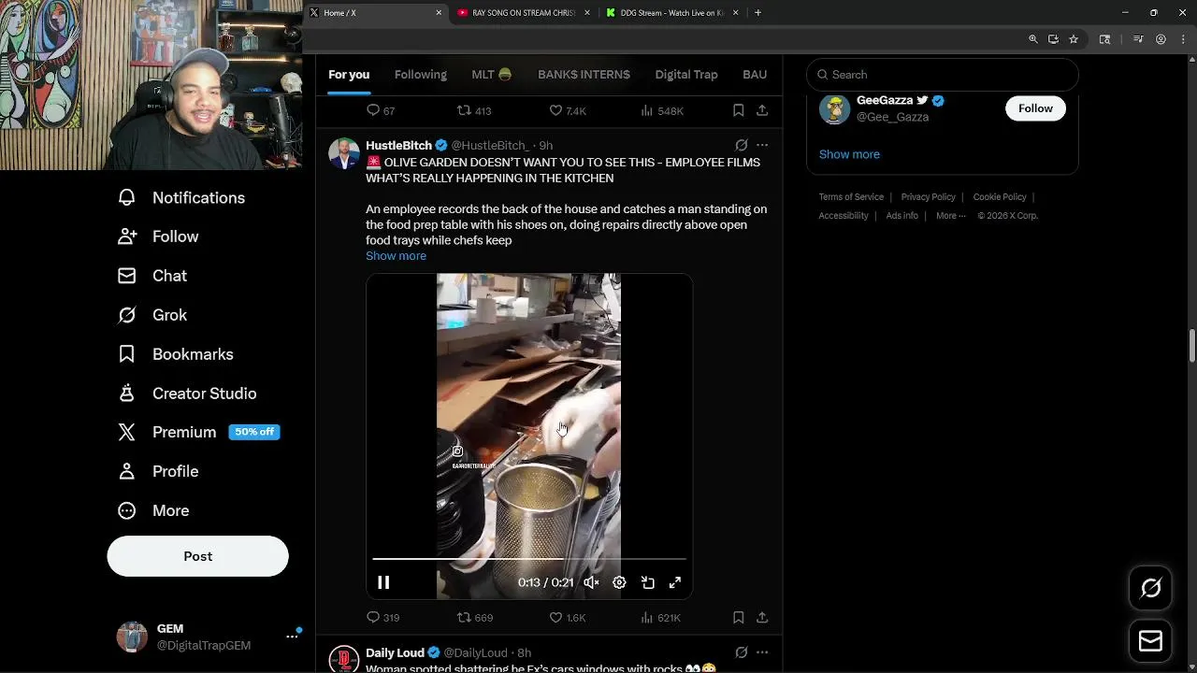
Task: Open the BAU tab
Action: point(755,75)
